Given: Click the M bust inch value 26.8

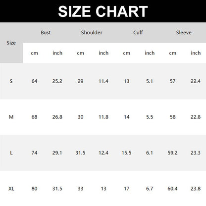Looking at the screenshot, I should tap(57, 117).
